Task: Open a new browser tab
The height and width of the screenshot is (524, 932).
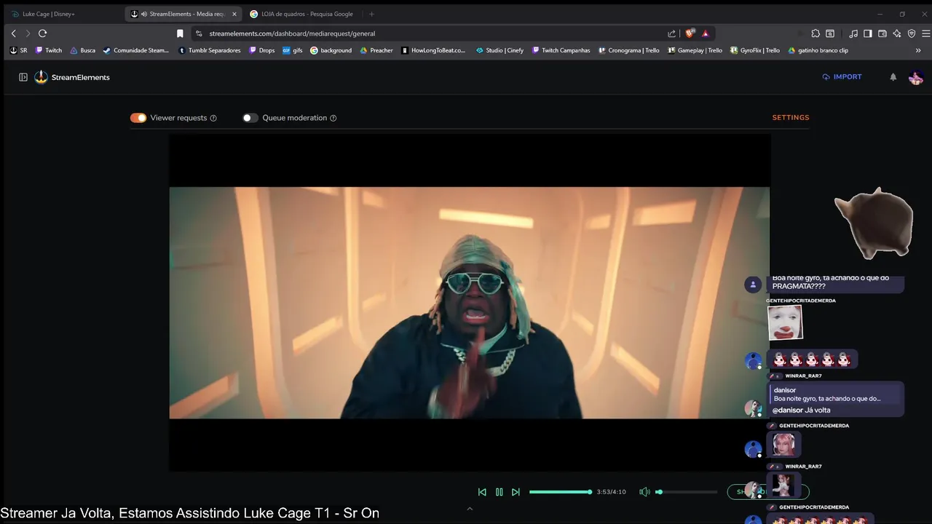Action: (x=371, y=14)
